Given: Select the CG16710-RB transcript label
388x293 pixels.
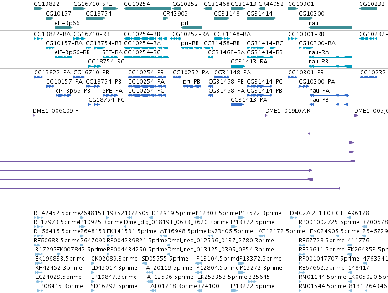Looking at the screenshot, I should point(91,34).
